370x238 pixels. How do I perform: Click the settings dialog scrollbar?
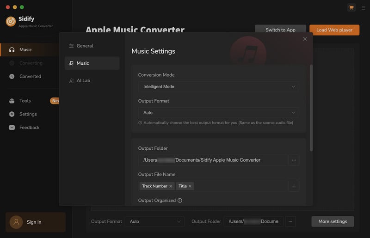click(x=311, y=108)
